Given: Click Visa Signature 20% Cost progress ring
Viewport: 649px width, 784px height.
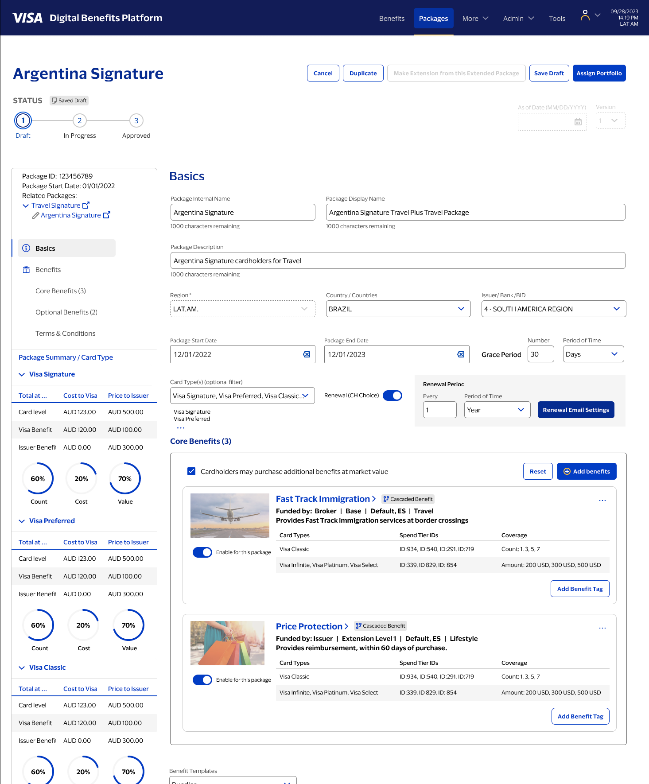Looking at the screenshot, I should click(x=82, y=478).
